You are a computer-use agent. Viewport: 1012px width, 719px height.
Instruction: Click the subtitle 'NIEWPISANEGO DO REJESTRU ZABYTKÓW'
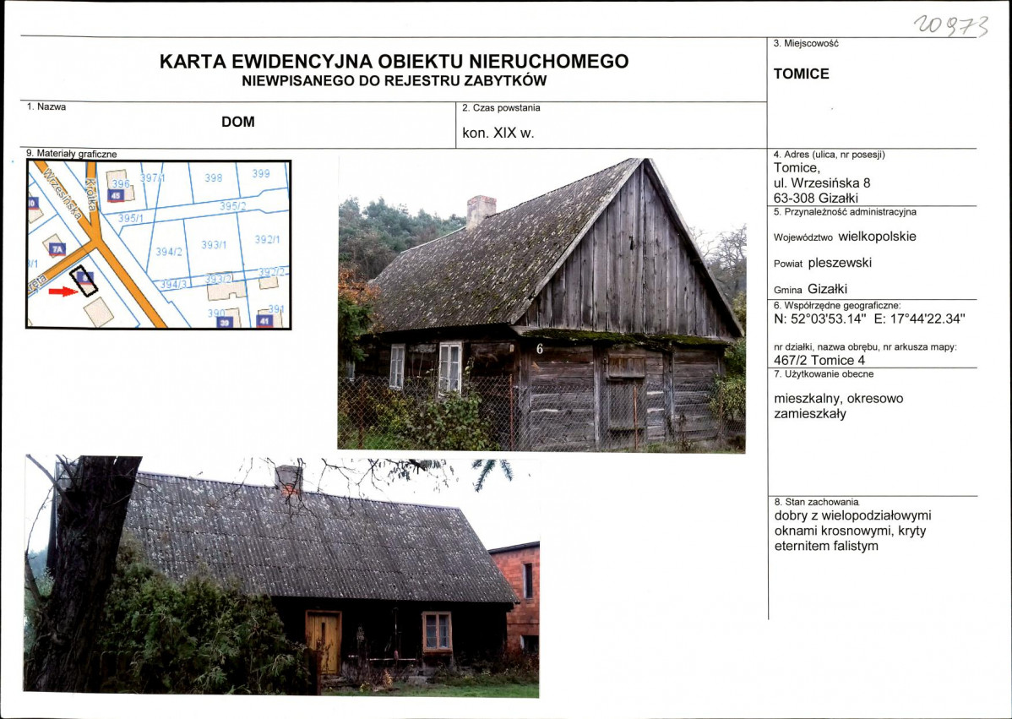[x=394, y=81]
